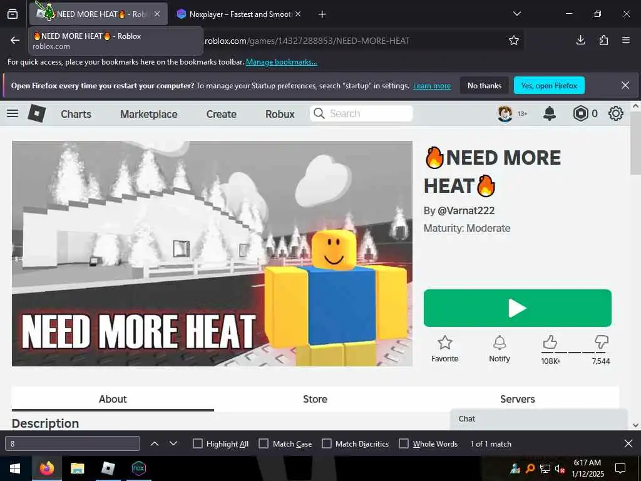Open a new tab with plus button

(x=322, y=14)
